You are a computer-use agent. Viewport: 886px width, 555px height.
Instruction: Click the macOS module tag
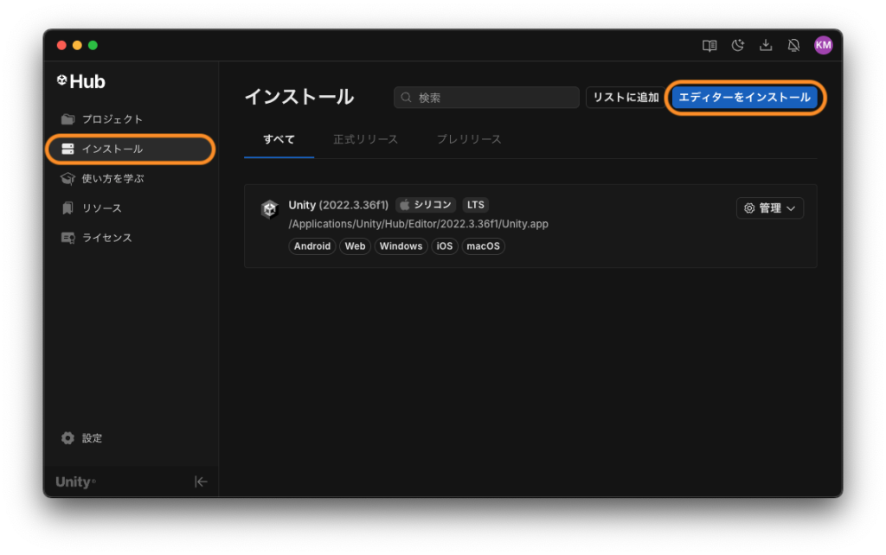tap(483, 246)
